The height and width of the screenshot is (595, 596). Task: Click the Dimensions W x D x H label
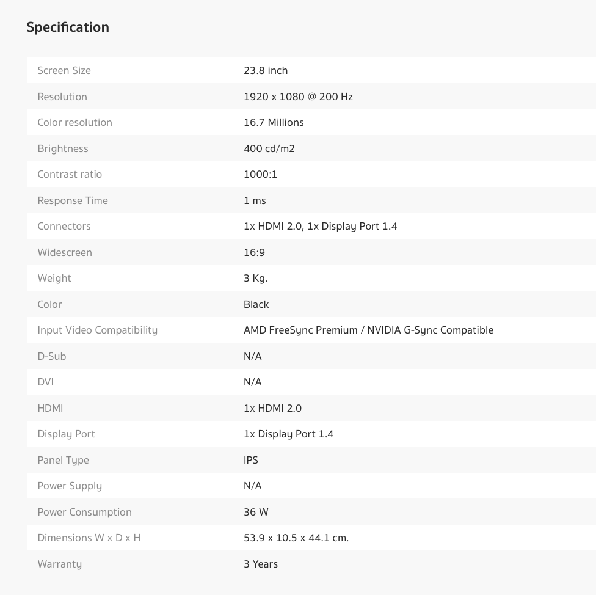(x=89, y=538)
